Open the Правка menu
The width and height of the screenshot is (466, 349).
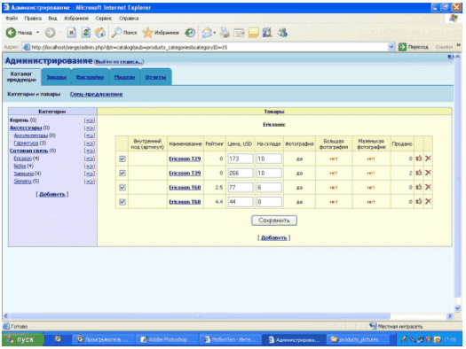pyautogui.click(x=33, y=19)
